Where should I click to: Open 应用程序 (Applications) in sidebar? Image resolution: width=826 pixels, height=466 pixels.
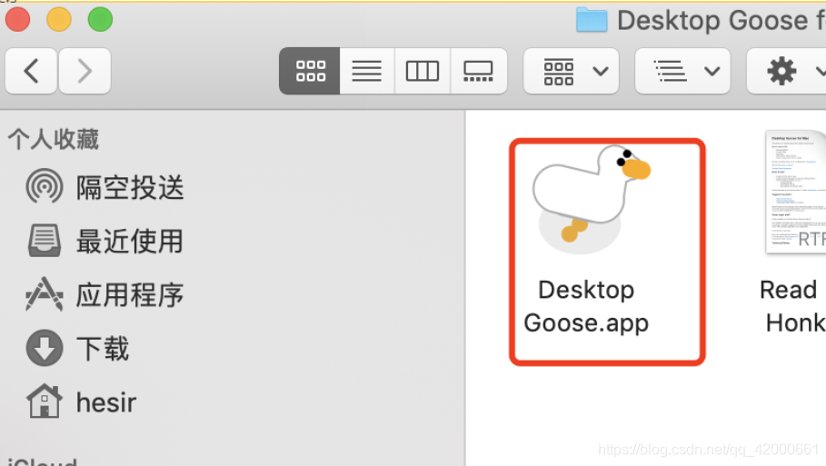[130, 295]
